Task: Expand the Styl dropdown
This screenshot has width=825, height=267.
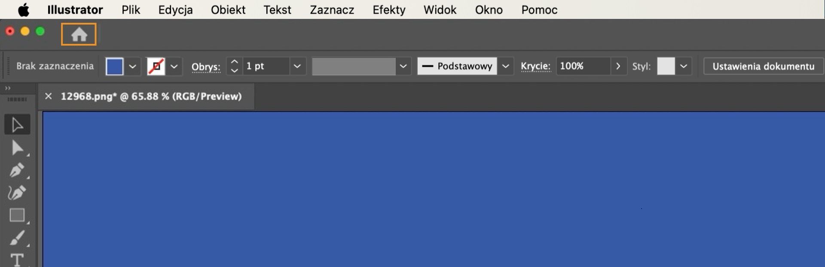Action: 684,66
